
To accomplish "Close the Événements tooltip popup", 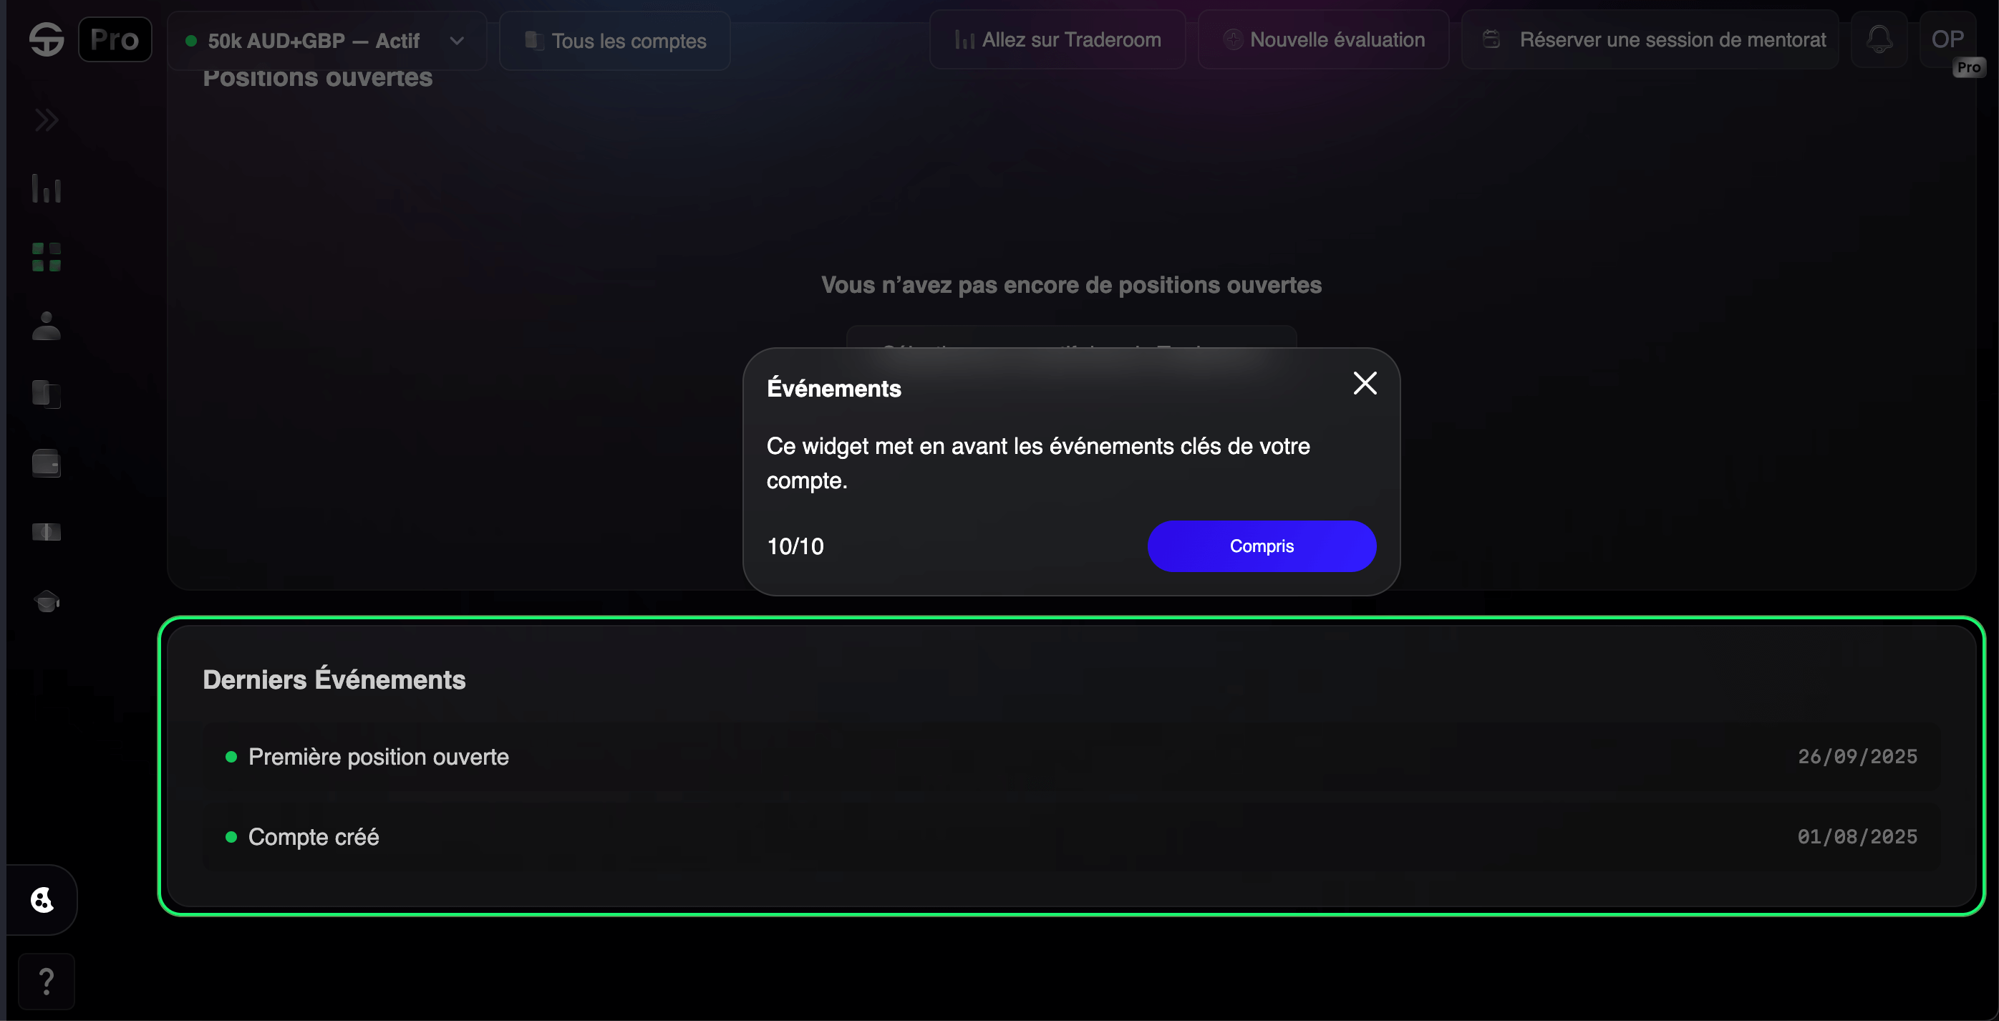I will tap(1364, 383).
